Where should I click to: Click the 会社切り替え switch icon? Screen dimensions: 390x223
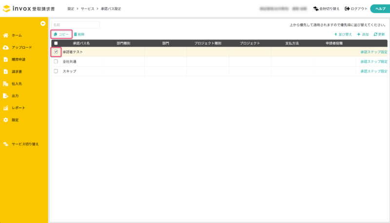point(316,9)
